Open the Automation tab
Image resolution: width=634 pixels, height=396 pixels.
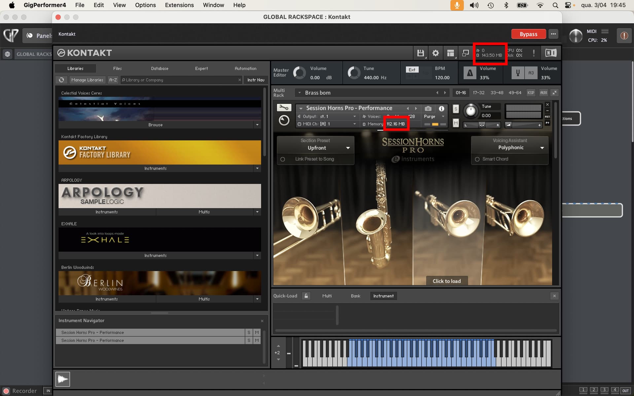245,69
